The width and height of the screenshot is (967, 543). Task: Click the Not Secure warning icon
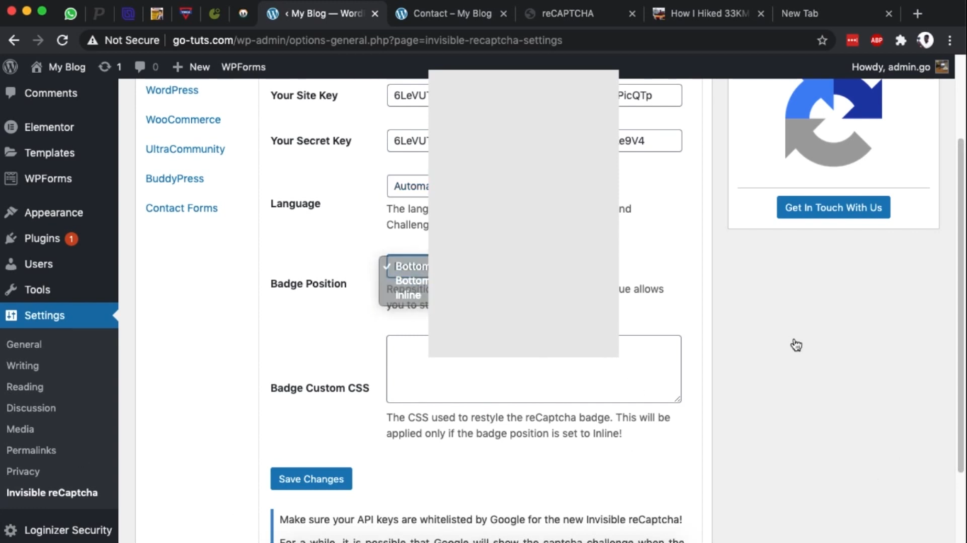click(93, 40)
